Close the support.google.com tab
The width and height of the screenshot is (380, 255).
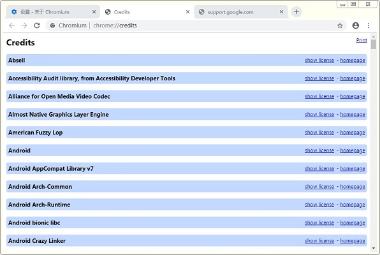click(281, 12)
